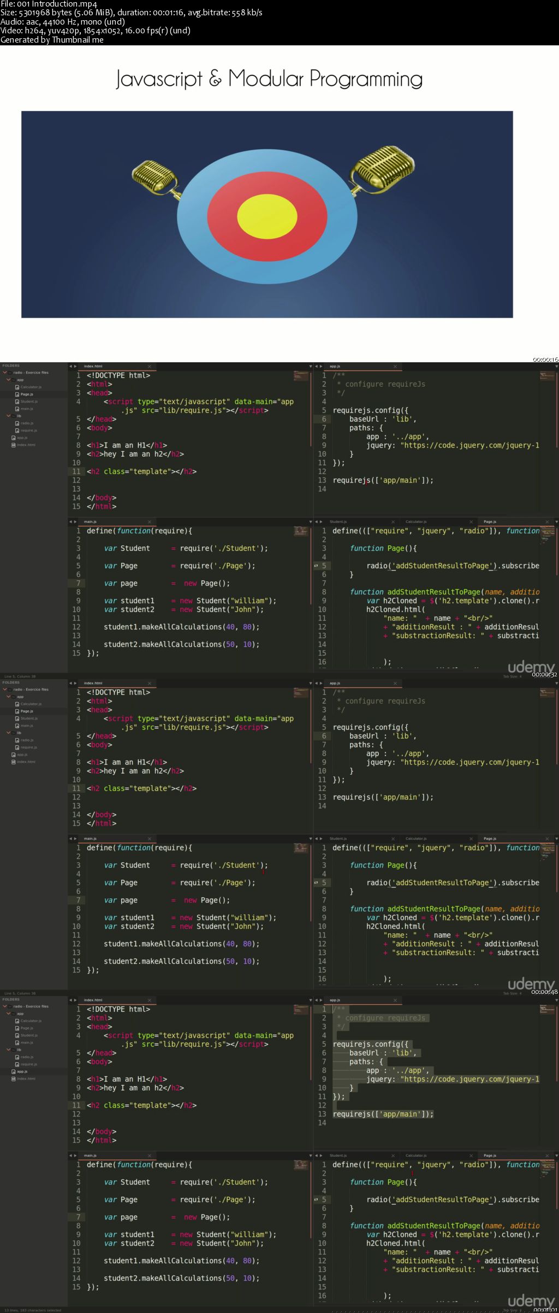This screenshot has width=559, height=1313.
Task: Click app.js file icon in 00:00:32 frame sidebar
Action: (x=13, y=438)
